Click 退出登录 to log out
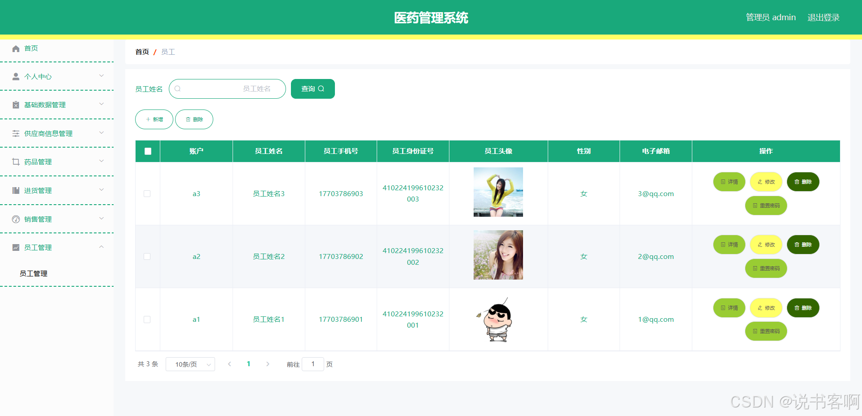Screen dimensions: 862x416 (823, 17)
